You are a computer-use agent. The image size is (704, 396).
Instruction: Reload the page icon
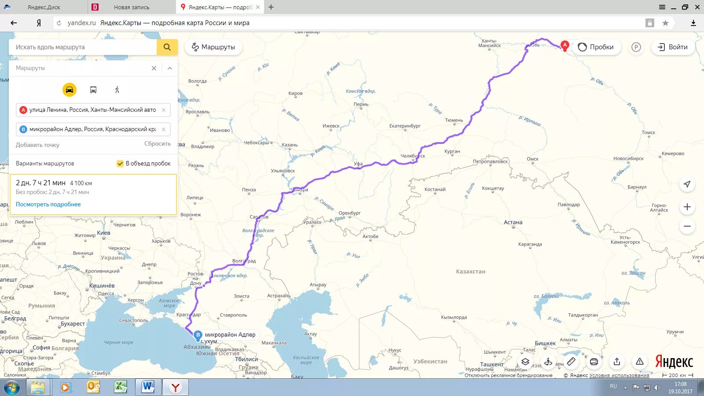pos(59,23)
